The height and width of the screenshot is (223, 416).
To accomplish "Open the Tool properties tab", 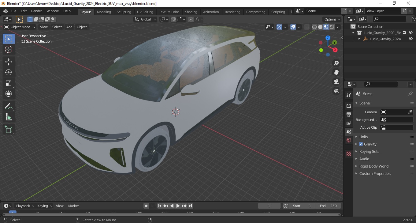I will pos(349,95).
